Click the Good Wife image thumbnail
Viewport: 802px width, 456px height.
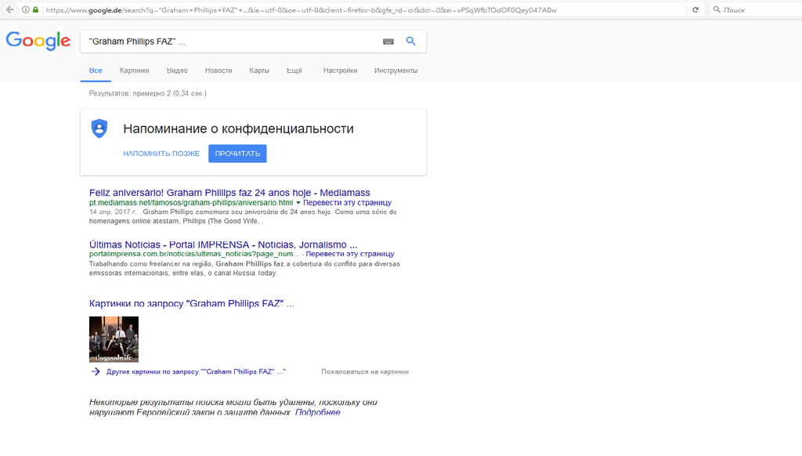coord(114,339)
